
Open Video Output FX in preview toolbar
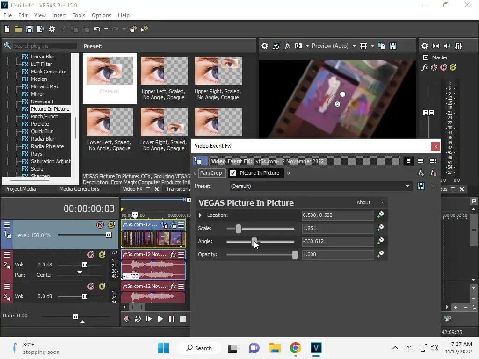click(287, 46)
